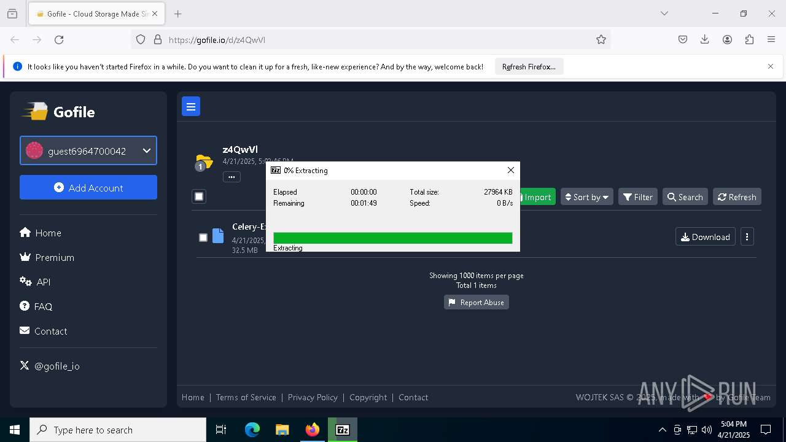Viewport: 786px width, 442px height.
Task: Open API in sidebar
Action: [35, 282]
